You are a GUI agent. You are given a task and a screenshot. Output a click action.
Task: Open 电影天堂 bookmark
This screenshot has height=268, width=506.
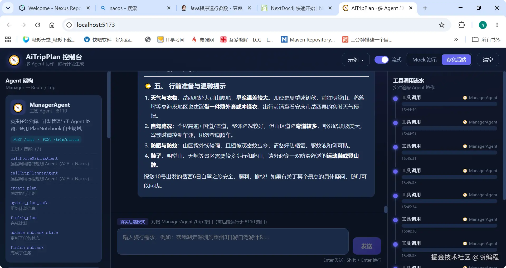click(x=49, y=40)
